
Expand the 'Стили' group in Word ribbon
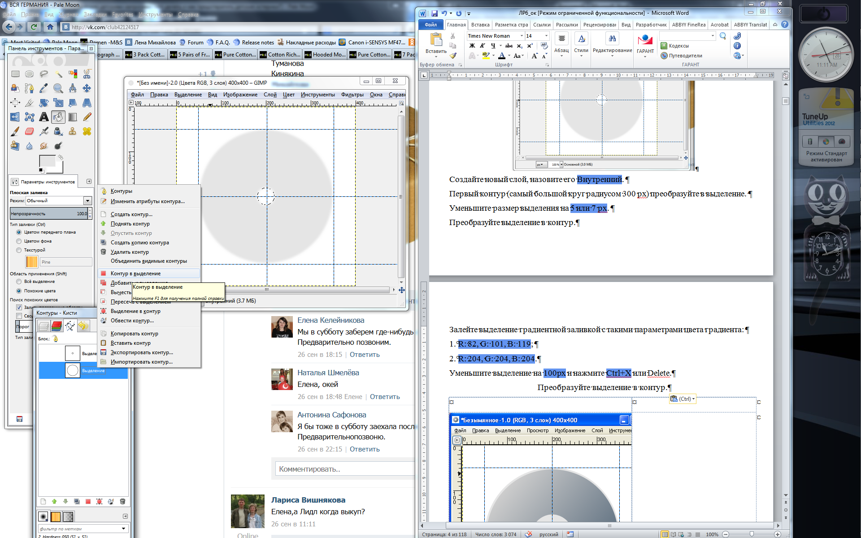coord(581,44)
